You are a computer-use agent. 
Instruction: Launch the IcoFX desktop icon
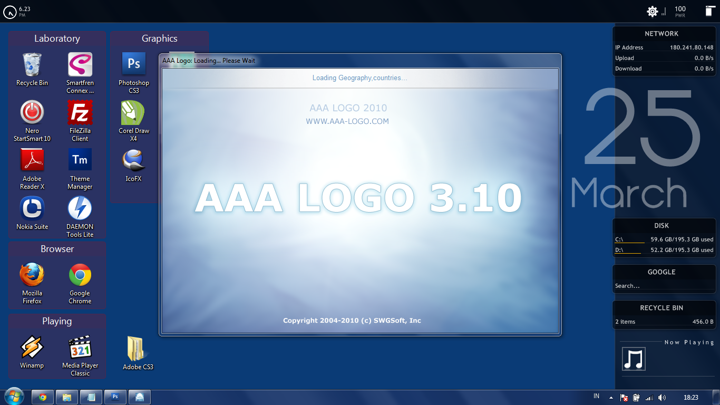134,165
